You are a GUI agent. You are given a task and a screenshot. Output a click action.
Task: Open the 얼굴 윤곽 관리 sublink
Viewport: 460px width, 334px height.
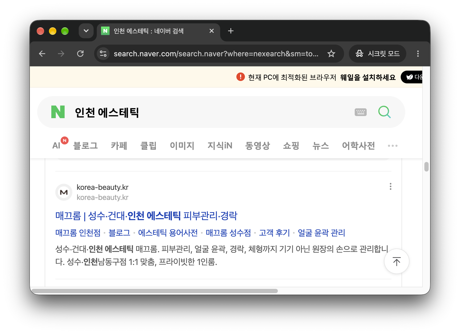321,233
